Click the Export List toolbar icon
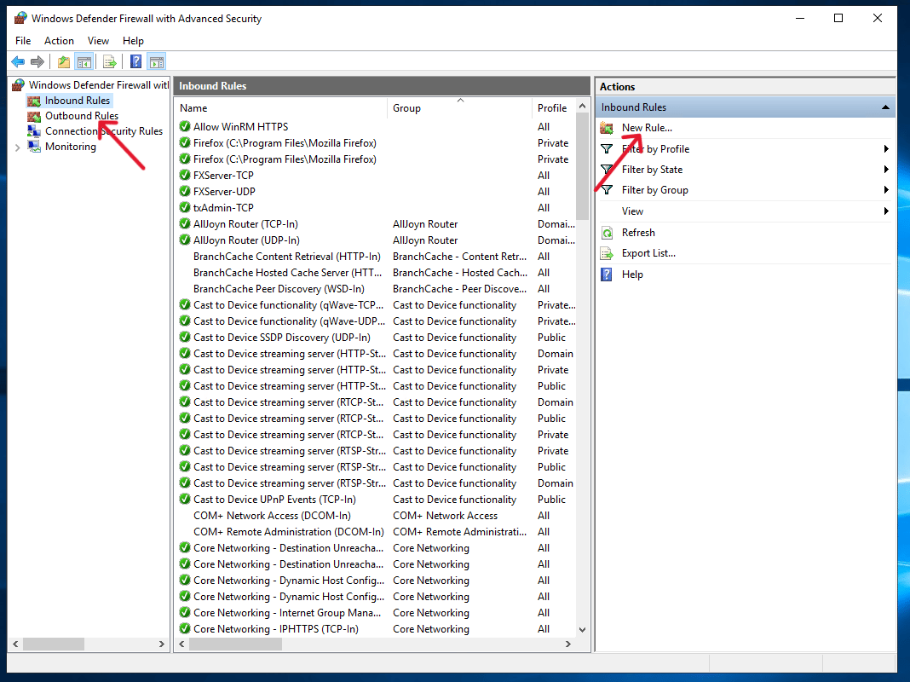Screen dimensions: 910x682 pyautogui.click(x=110, y=61)
